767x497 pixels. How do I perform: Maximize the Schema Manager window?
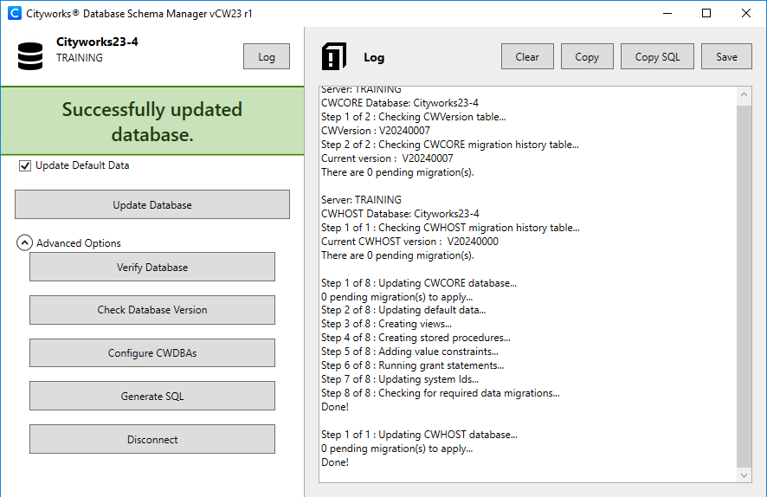(x=706, y=13)
